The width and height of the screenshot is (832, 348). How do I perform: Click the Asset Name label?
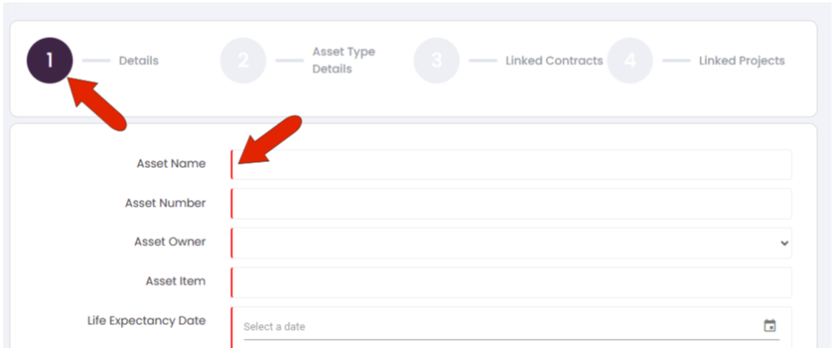coord(171,164)
